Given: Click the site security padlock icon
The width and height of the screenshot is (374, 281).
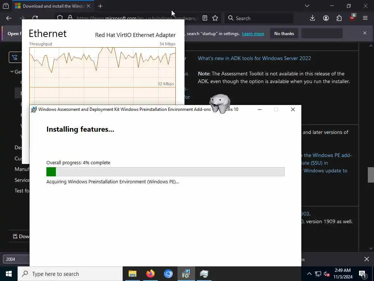Looking at the screenshot, I should pyautogui.click(x=70, y=18).
